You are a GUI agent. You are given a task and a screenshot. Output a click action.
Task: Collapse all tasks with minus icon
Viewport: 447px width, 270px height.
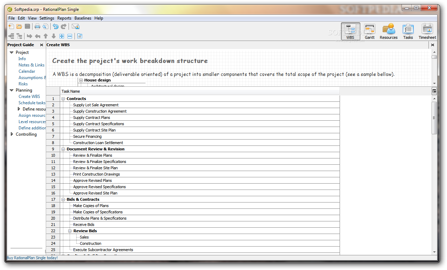pyautogui.click(x=70, y=36)
